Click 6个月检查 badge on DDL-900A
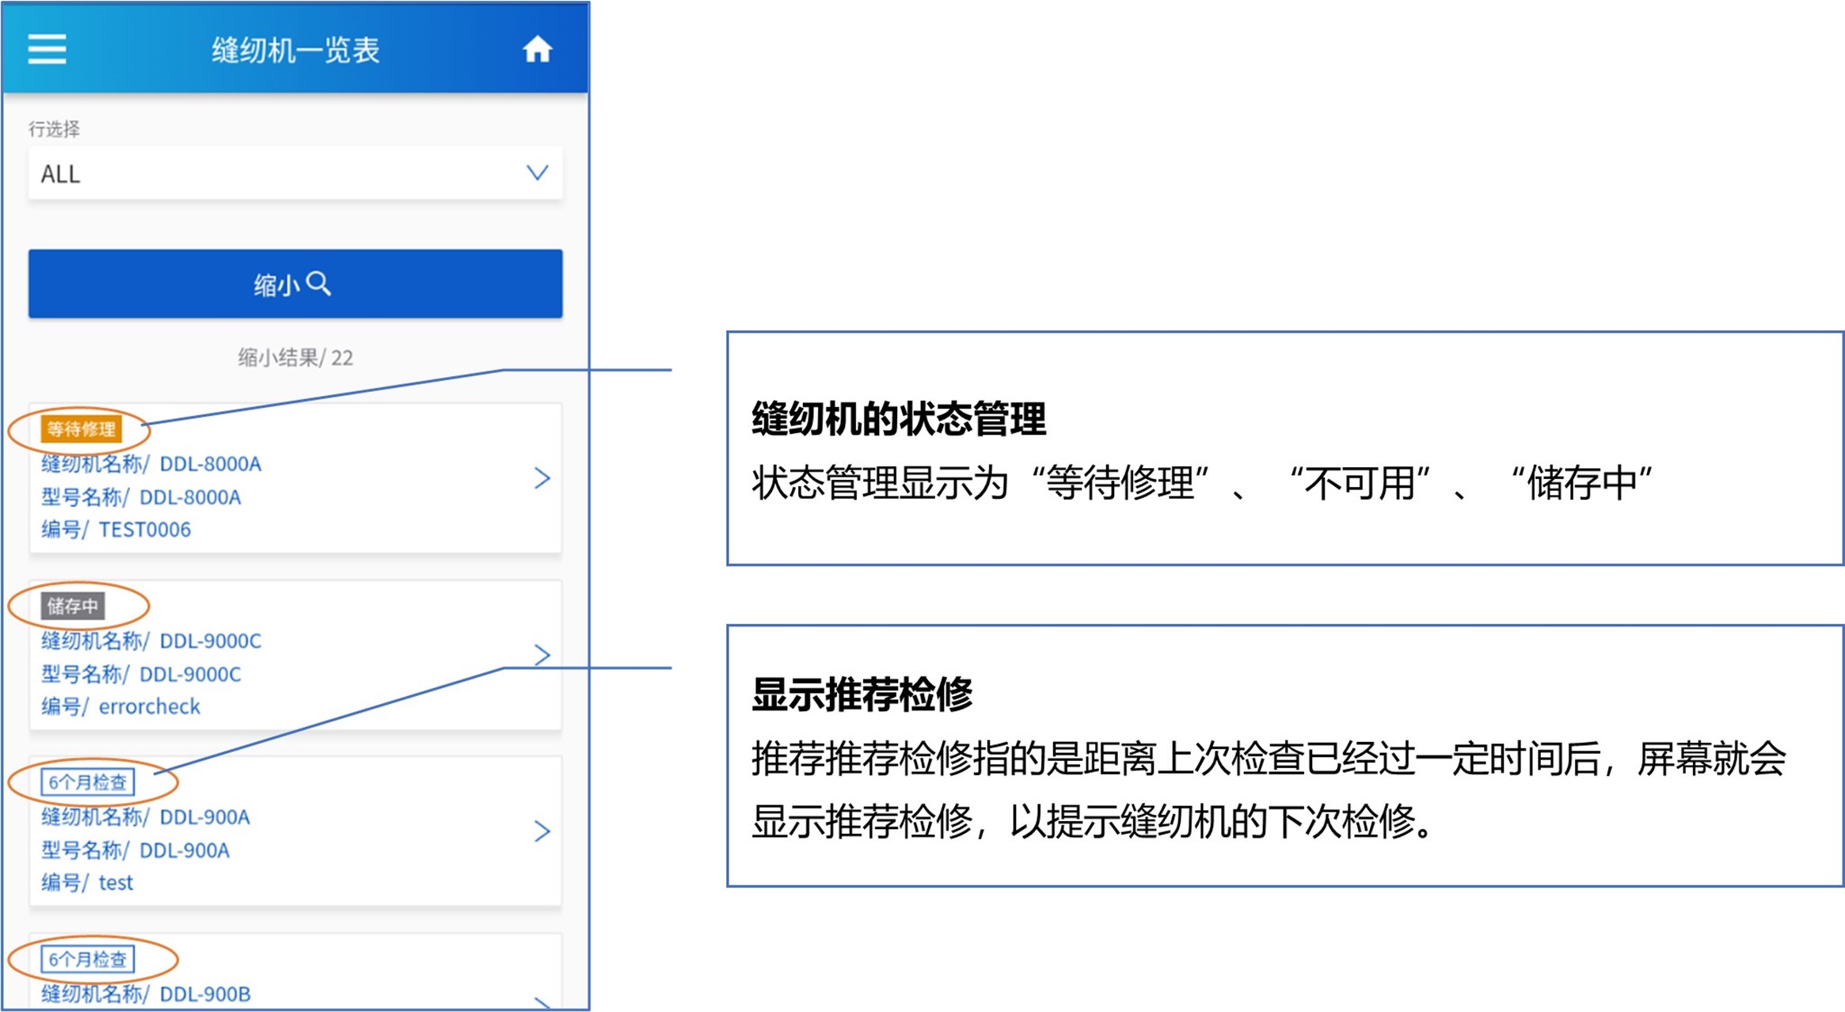 point(88,782)
